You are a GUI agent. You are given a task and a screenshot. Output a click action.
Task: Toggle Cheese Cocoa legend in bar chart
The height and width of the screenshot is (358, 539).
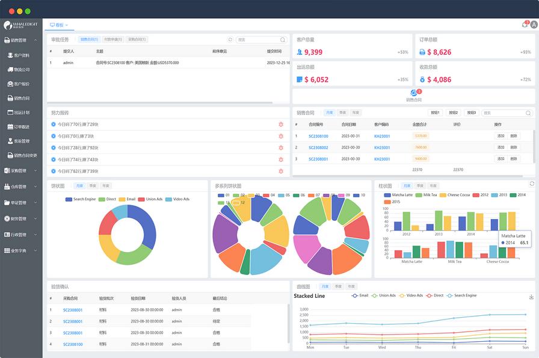[x=455, y=195]
